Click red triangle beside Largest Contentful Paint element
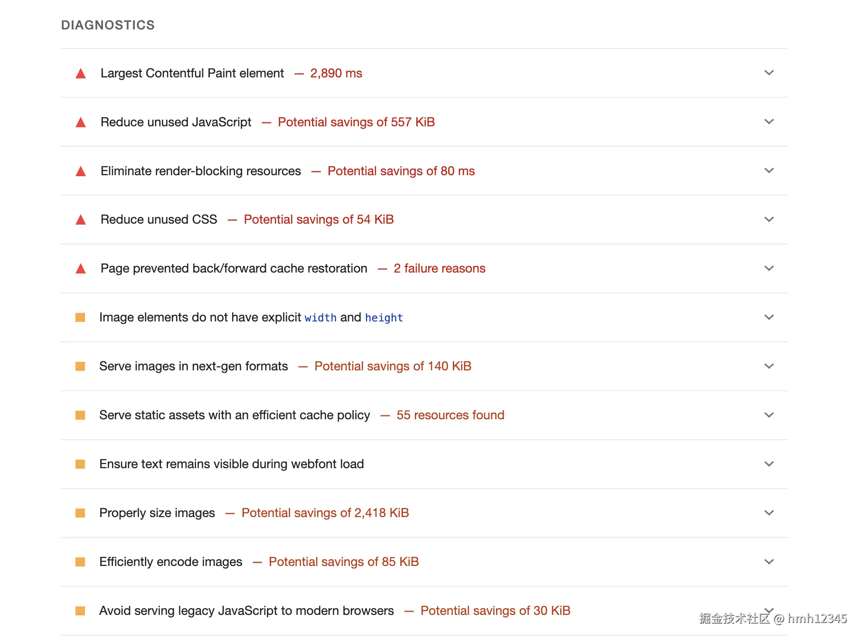The width and height of the screenshot is (863, 641). (x=81, y=74)
